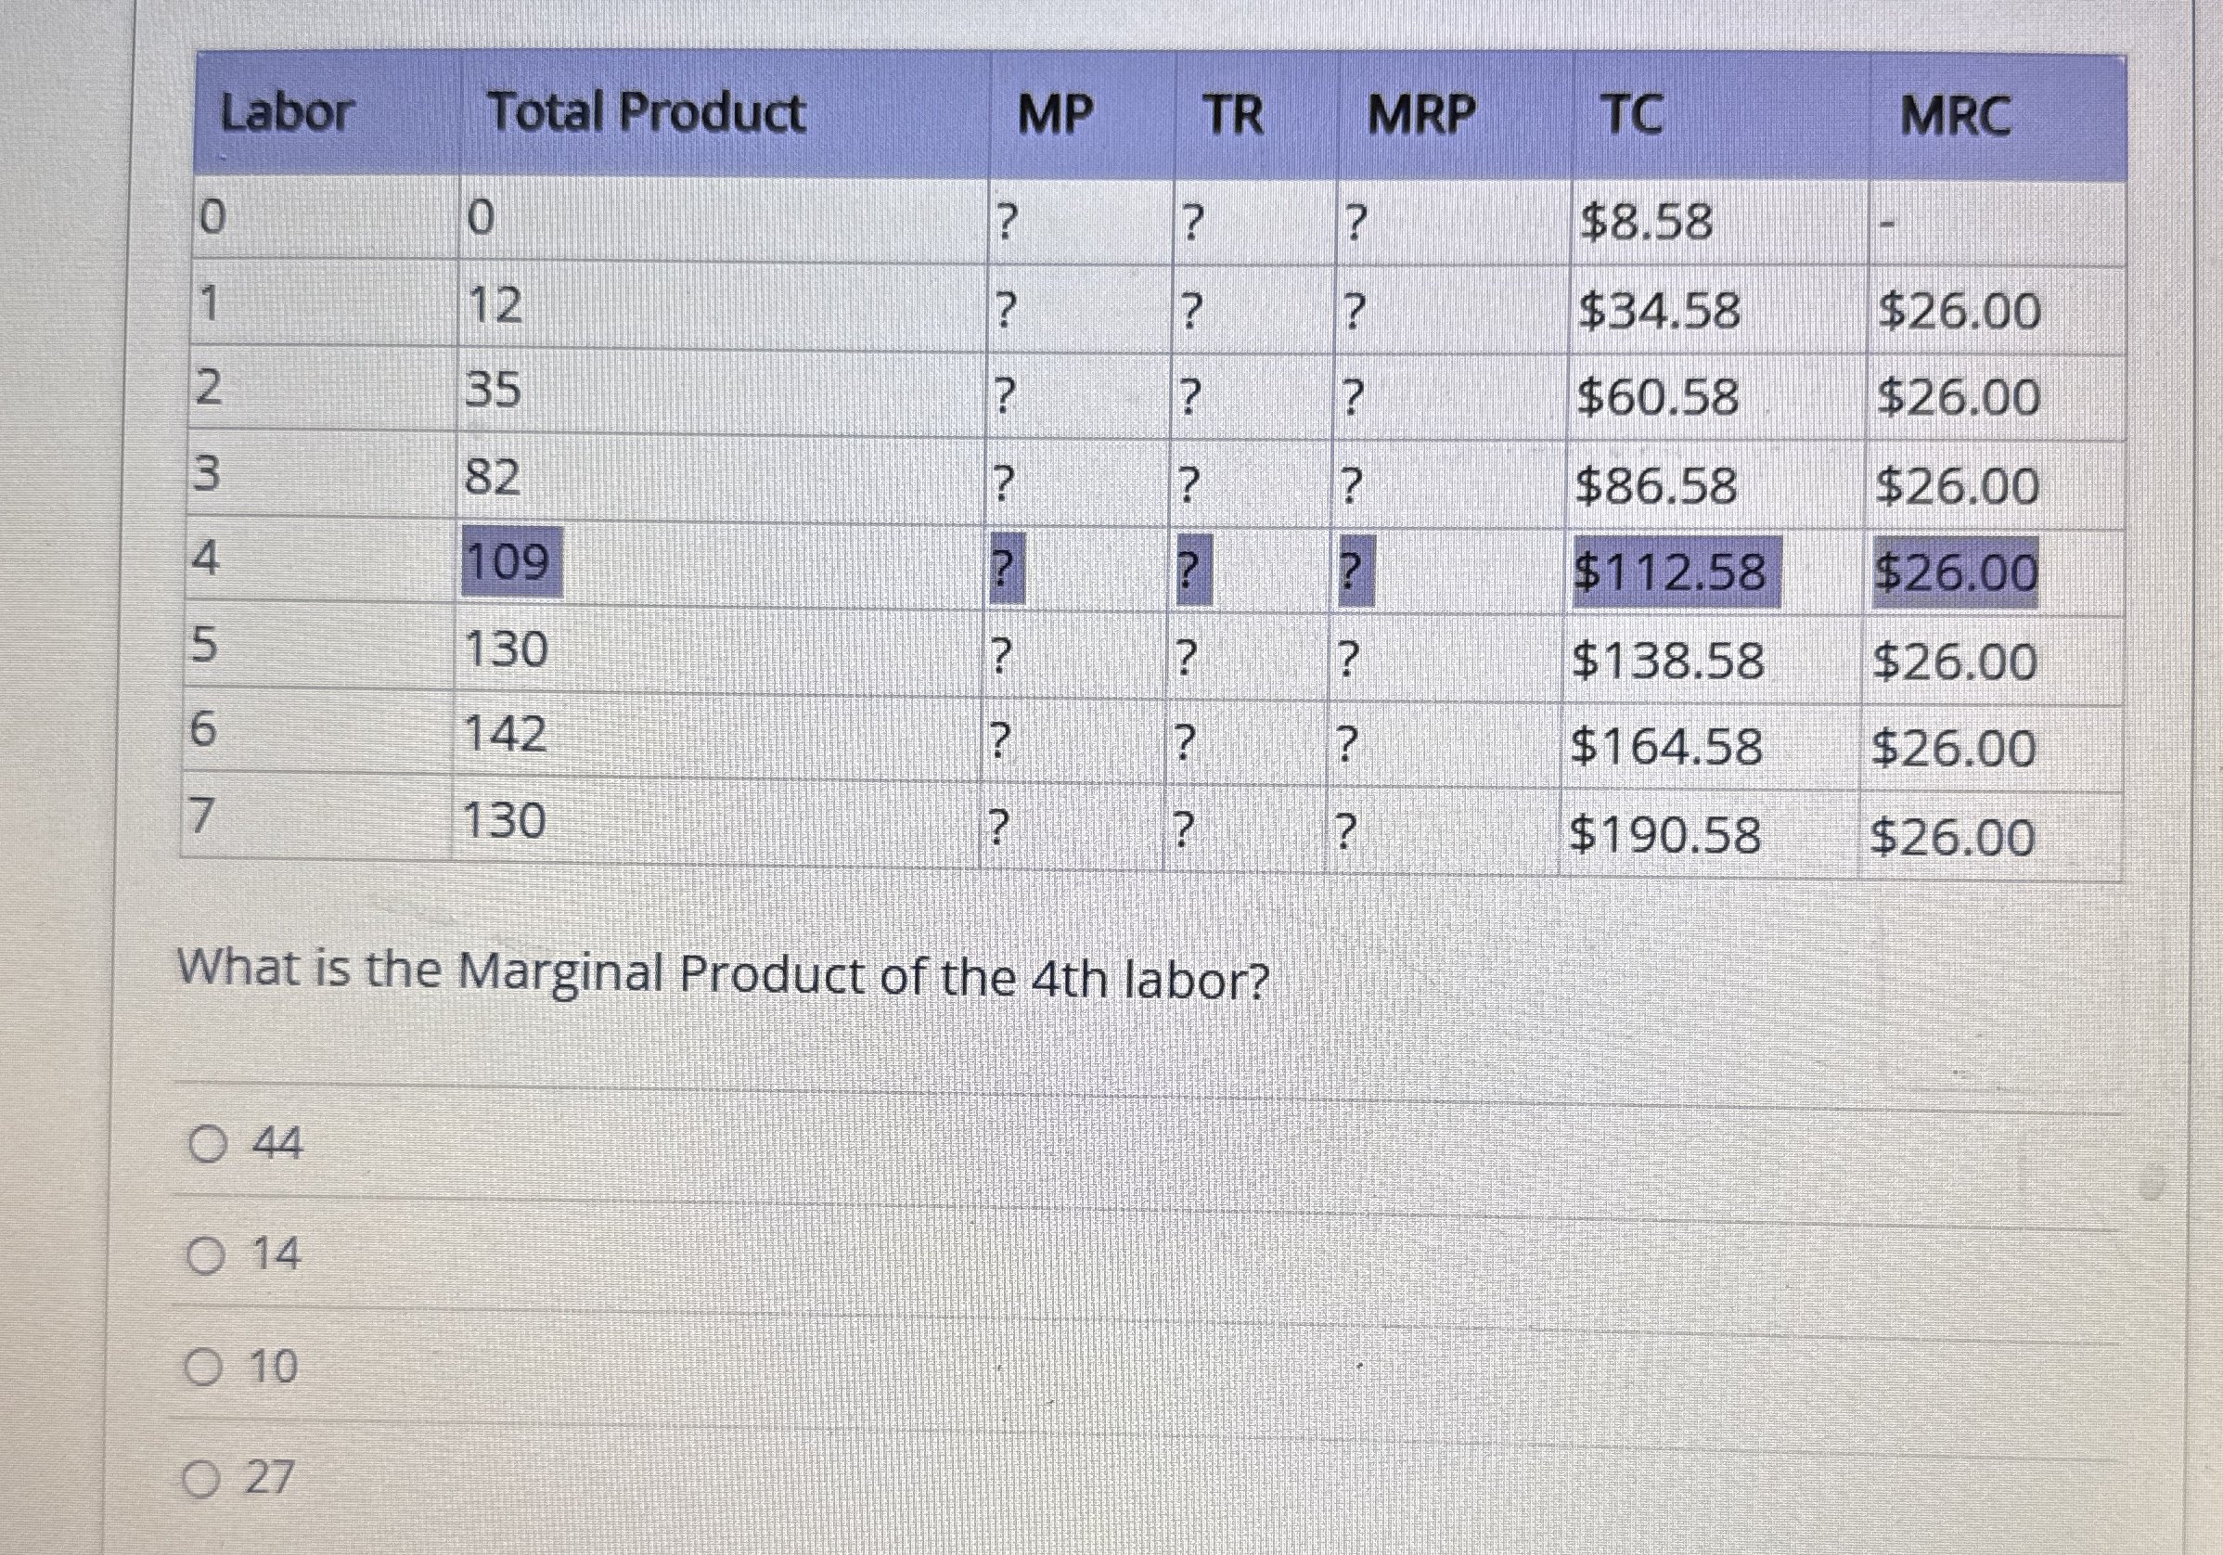Viewport: 2223px width, 1555px height.
Task: Click the Labor column header
Action: pyautogui.click(x=286, y=113)
